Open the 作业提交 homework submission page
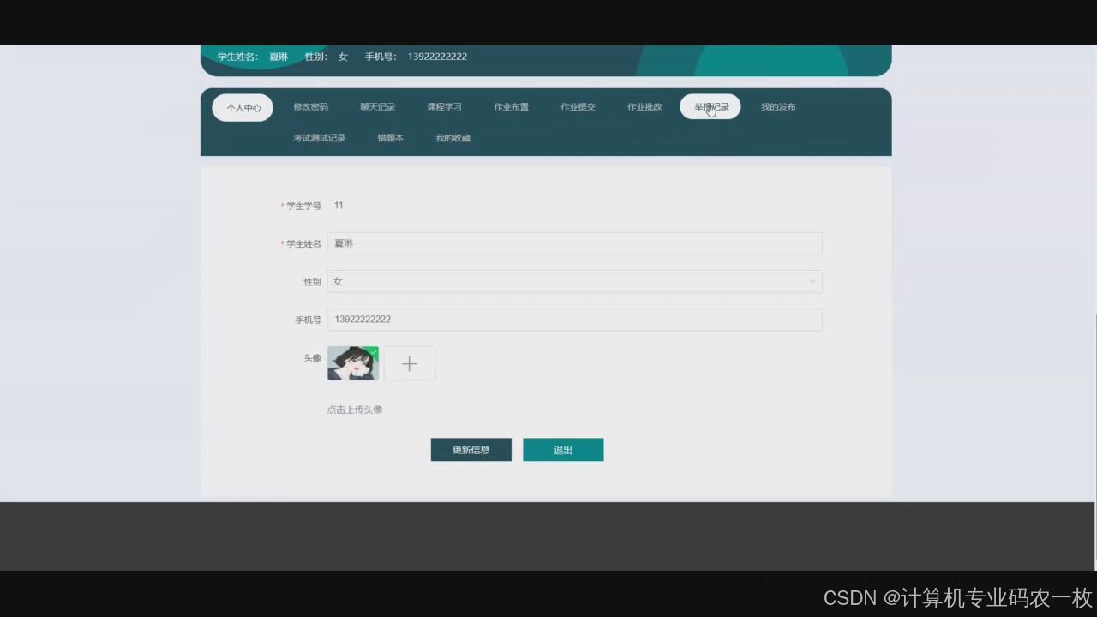Image resolution: width=1097 pixels, height=617 pixels. click(x=578, y=106)
